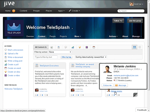Open the Home notification badge
This screenshot has height=112, width=150.
click(x=13, y=11)
